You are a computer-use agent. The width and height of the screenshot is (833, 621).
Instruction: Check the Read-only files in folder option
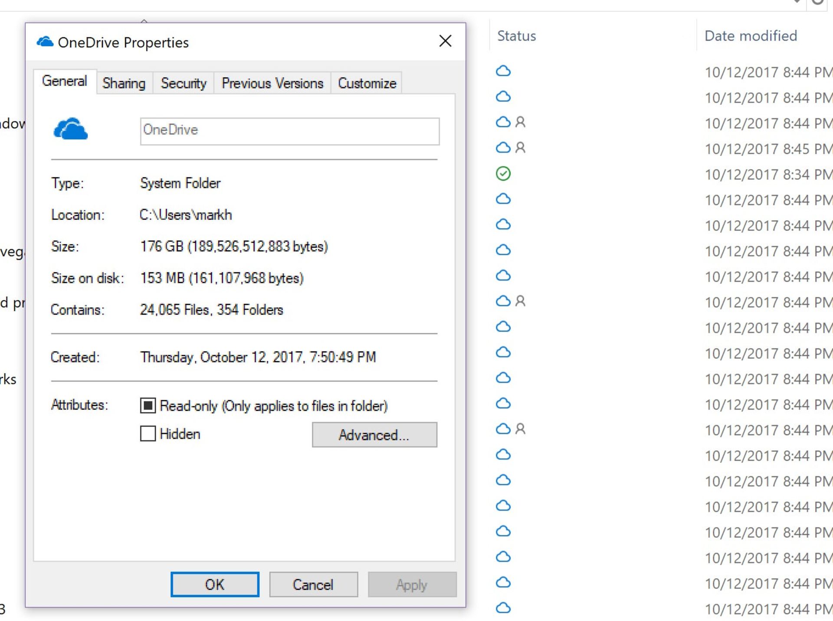click(146, 405)
